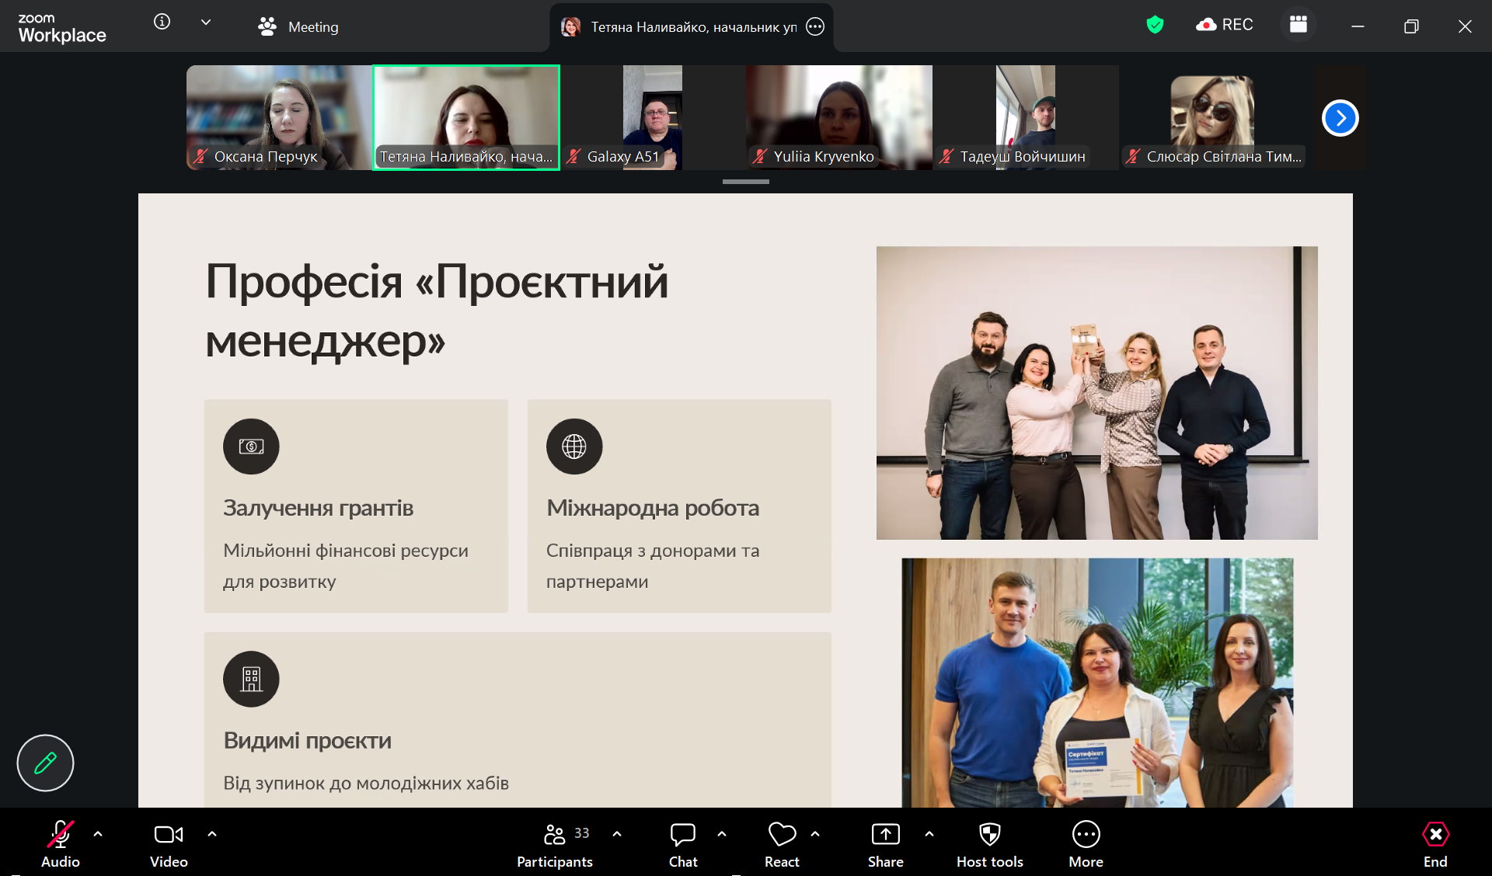This screenshot has width=1492, height=876.
Task: Open the More options menu
Action: pos(1086,844)
